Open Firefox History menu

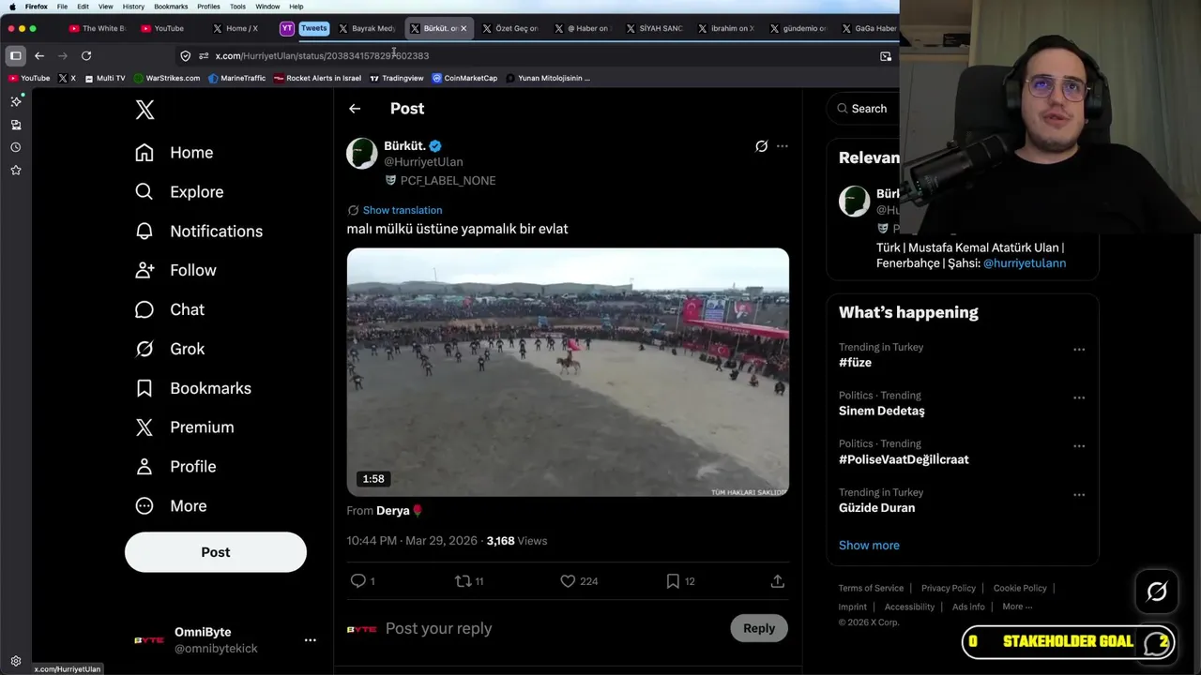[x=133, y=7]
